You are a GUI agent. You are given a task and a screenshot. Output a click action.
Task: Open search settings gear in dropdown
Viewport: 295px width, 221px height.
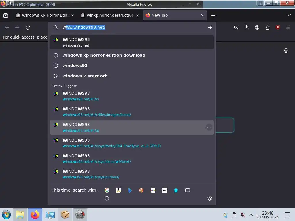click(210, 198)
